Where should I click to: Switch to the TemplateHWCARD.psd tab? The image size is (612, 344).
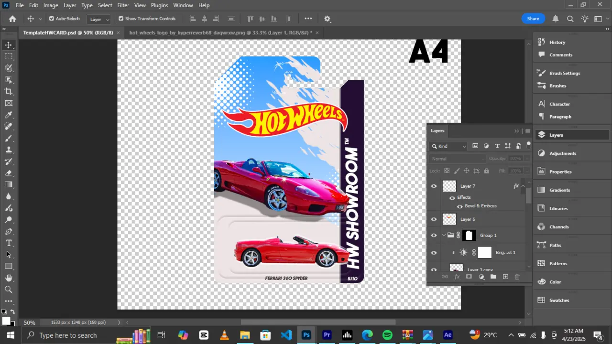(x=68, y=32)
